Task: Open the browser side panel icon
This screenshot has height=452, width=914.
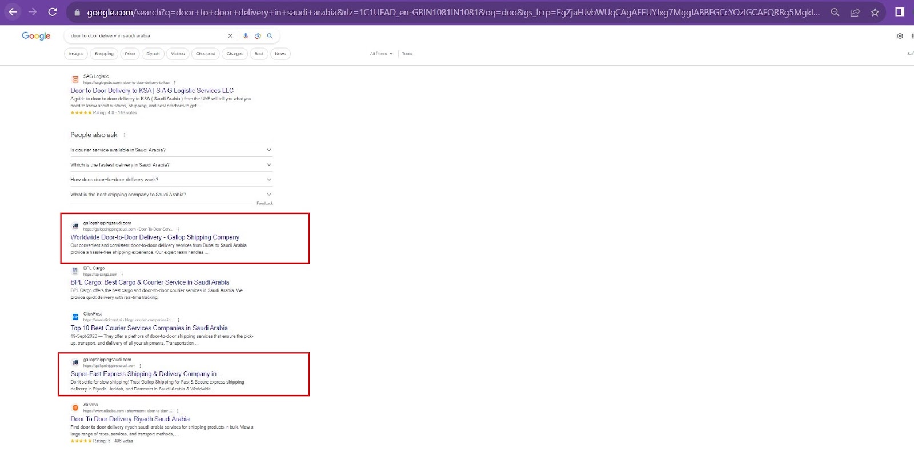Action: coord(900,12)
